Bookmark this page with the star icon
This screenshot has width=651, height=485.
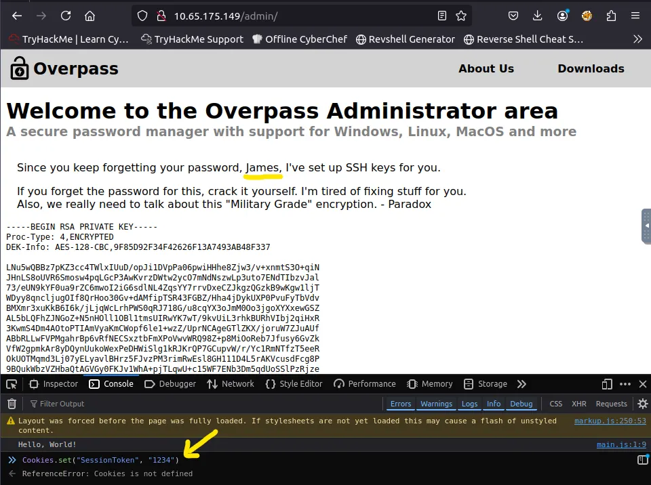[461, 16]
